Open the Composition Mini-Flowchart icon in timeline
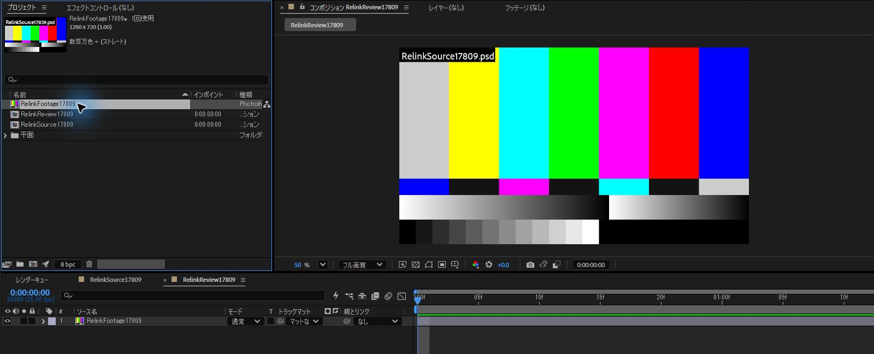Screen dimensions: 874x354 click(349, 296)
